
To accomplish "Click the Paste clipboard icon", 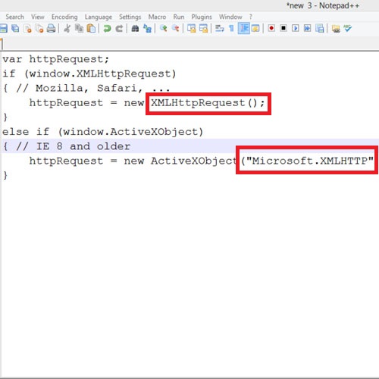I will tap(91, 28).
